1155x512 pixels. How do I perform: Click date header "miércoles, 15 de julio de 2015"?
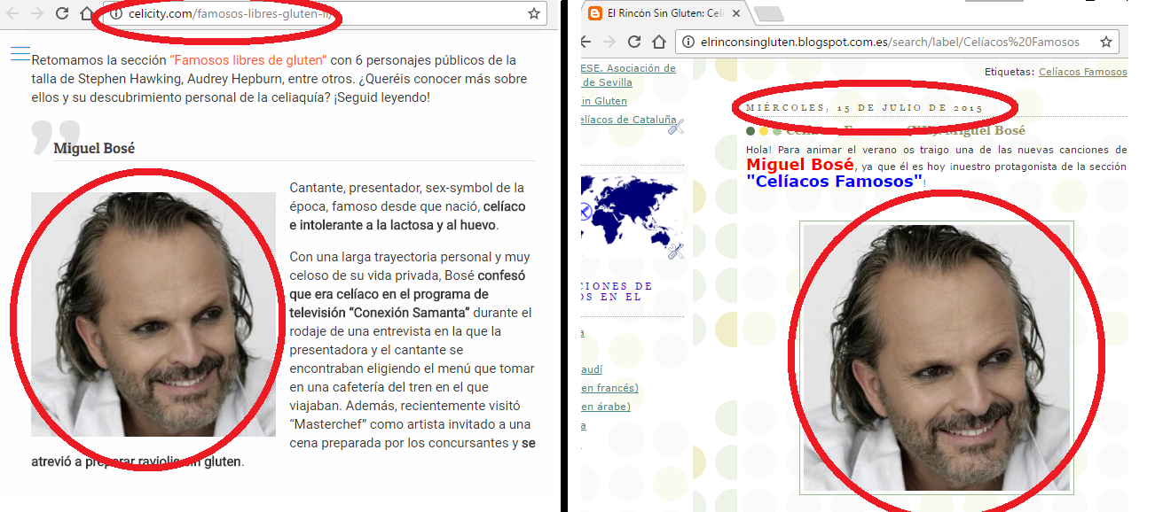tap(864, 108)
